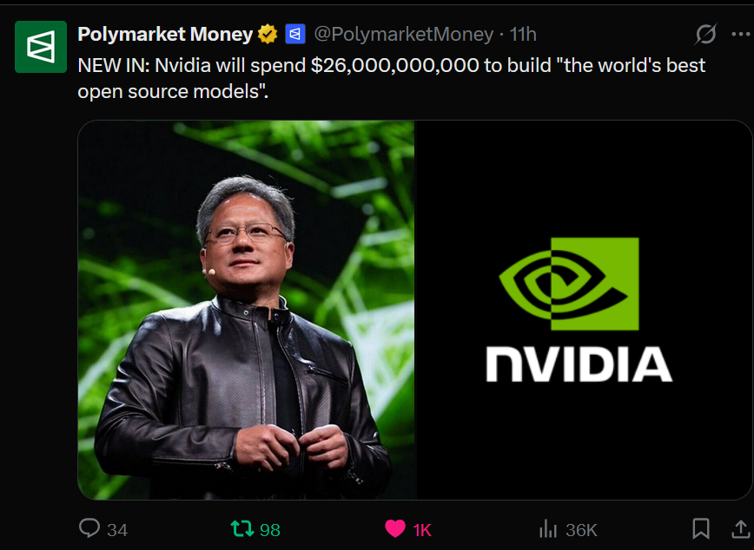Viewport: 754px width, 550px height.
Task: Open the three-dot more options menu
Action: [x=741, y=34]
